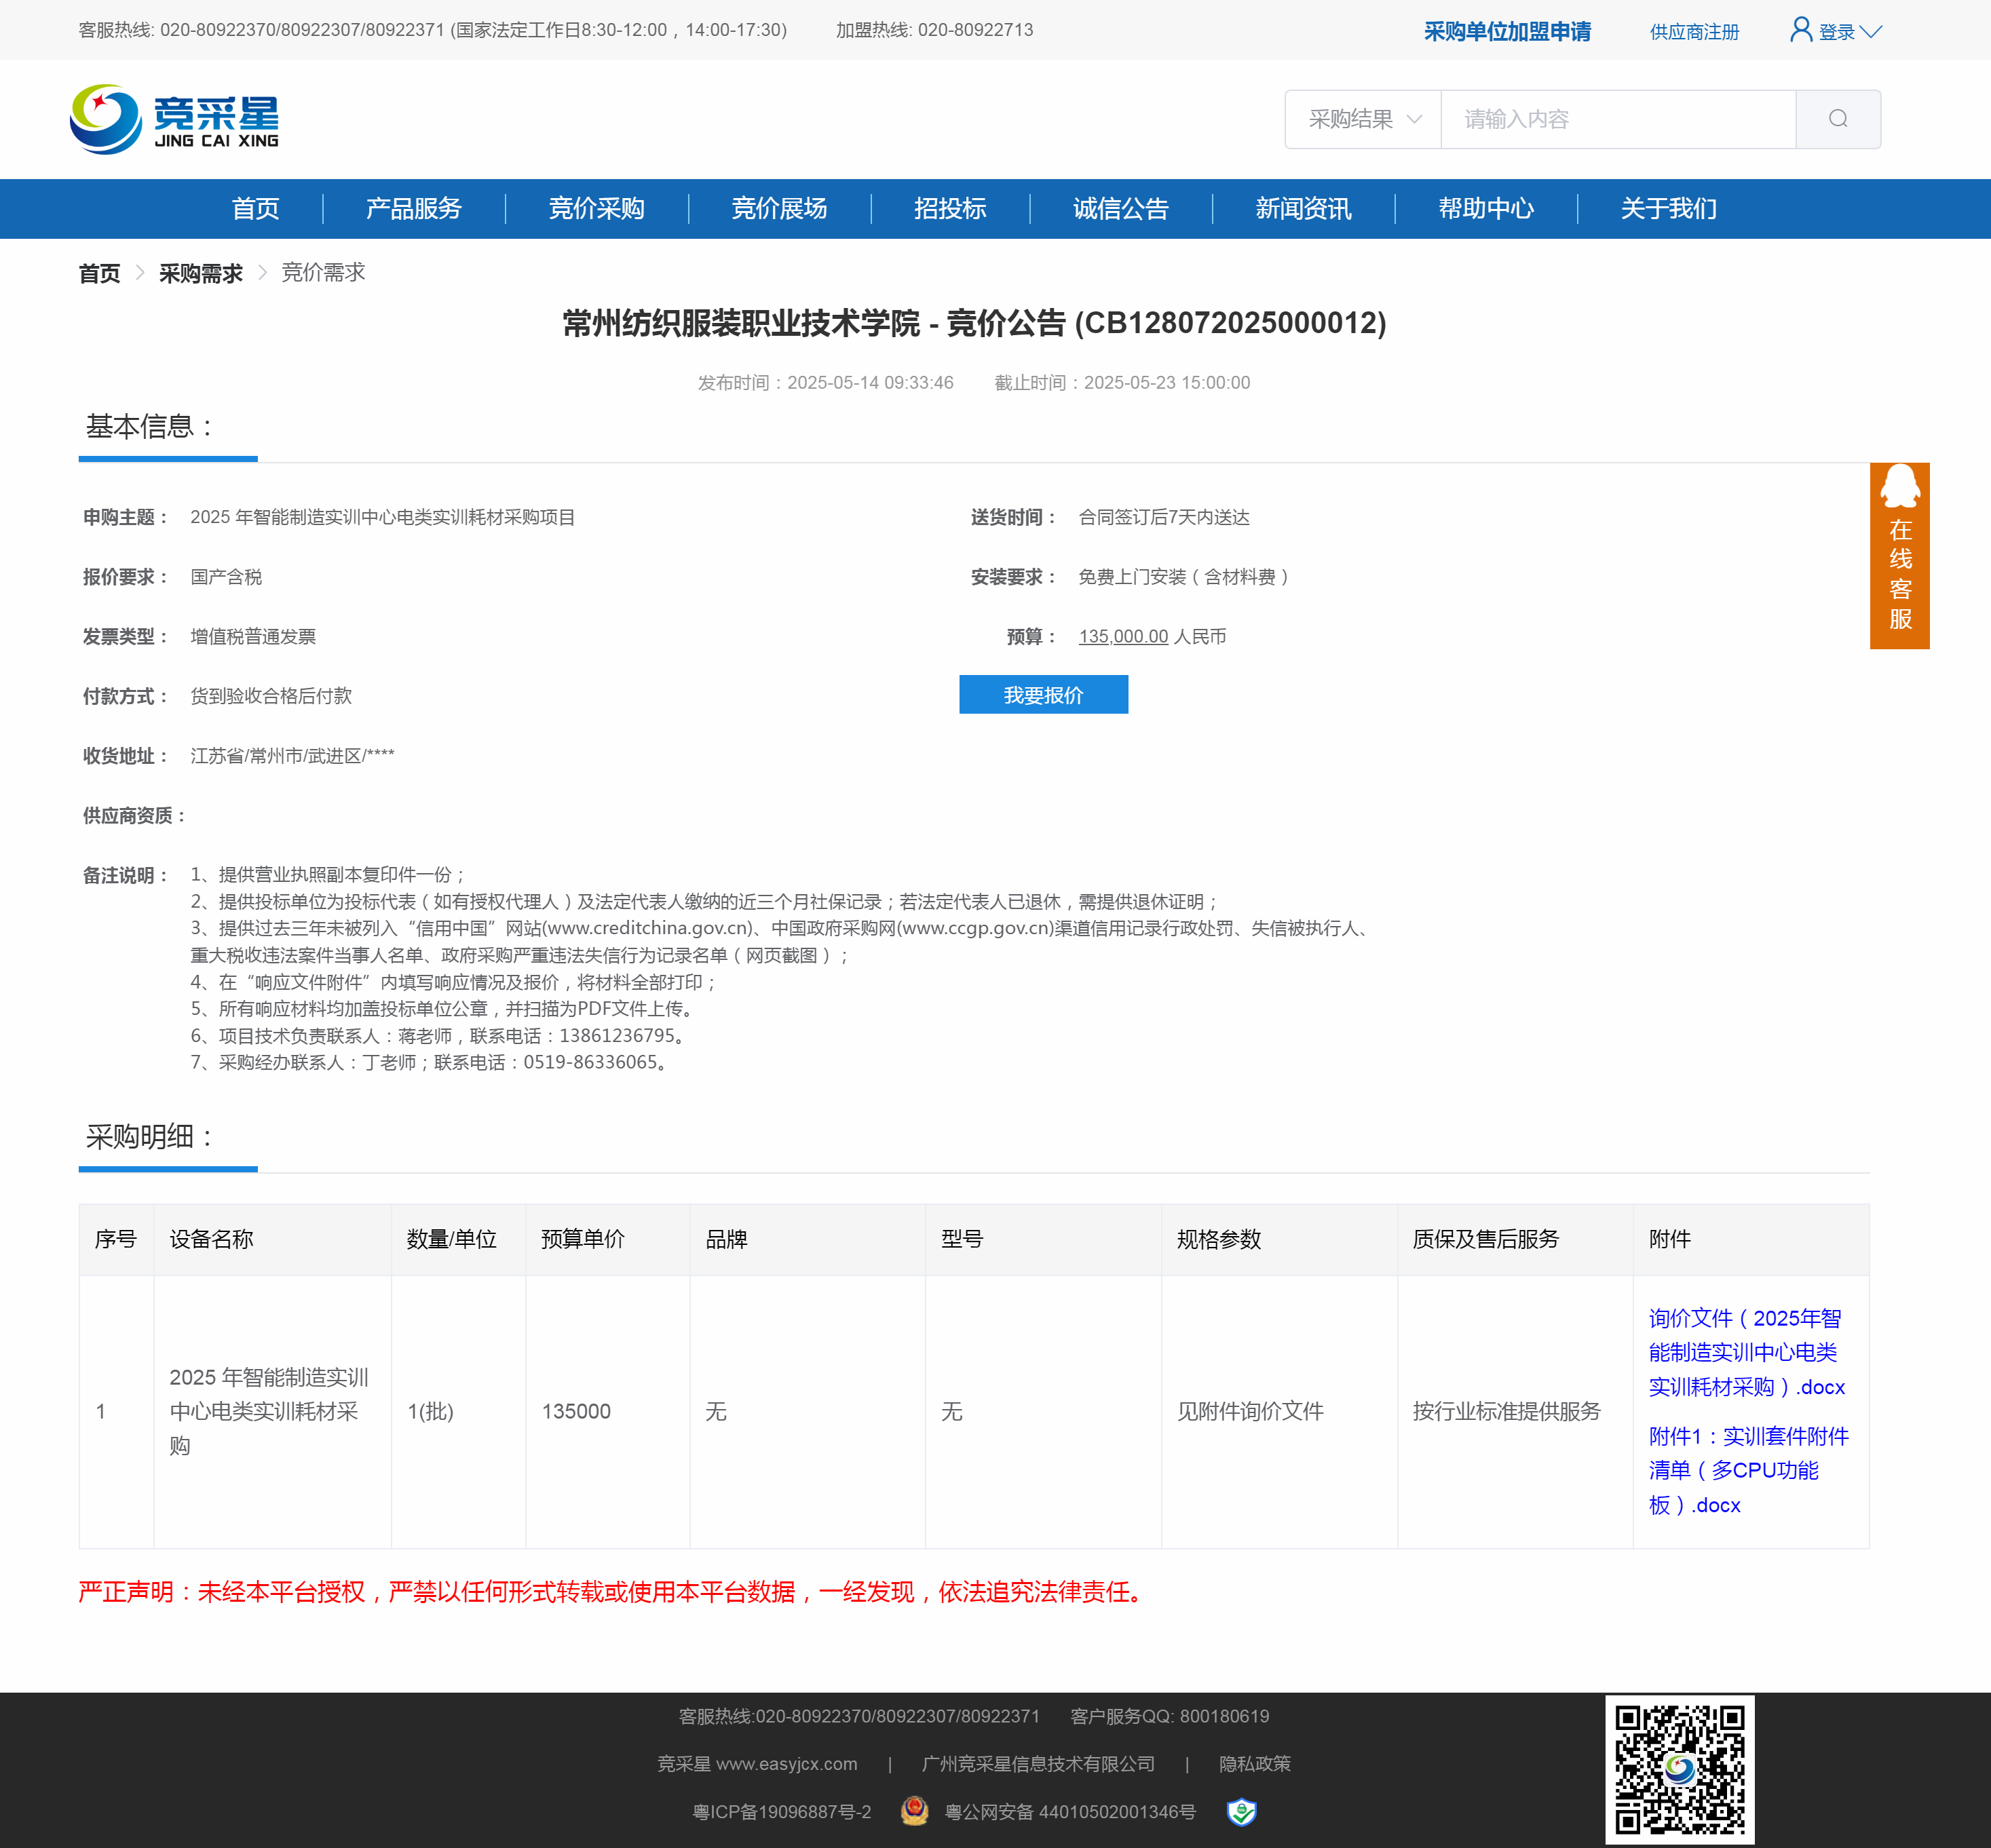1991x1848 pixels.
Task: Expand the login dropdown chevron
Action: coord(1871,32)
